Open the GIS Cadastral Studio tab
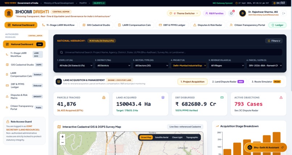This screenshot has width=292, height=155. (96, 25)
